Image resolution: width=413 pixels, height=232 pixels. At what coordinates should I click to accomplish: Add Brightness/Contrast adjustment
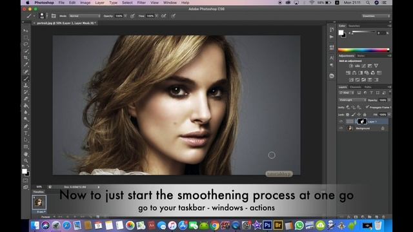click(x=351, y=66)
